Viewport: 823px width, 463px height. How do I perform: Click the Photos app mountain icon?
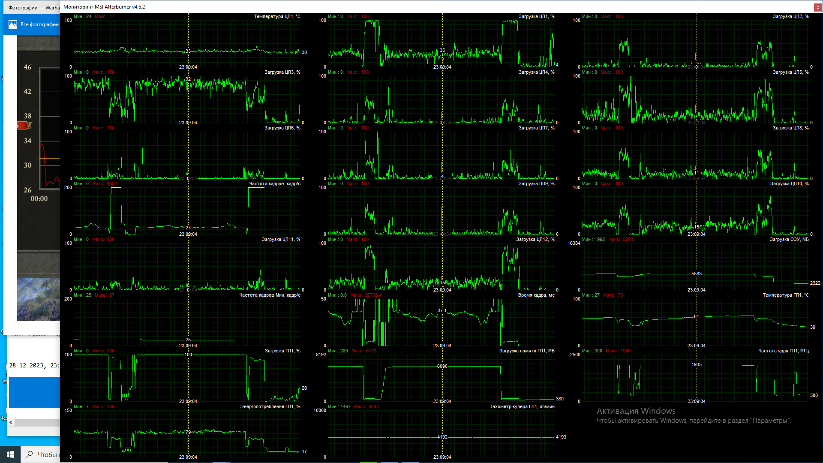pos(13,24)
